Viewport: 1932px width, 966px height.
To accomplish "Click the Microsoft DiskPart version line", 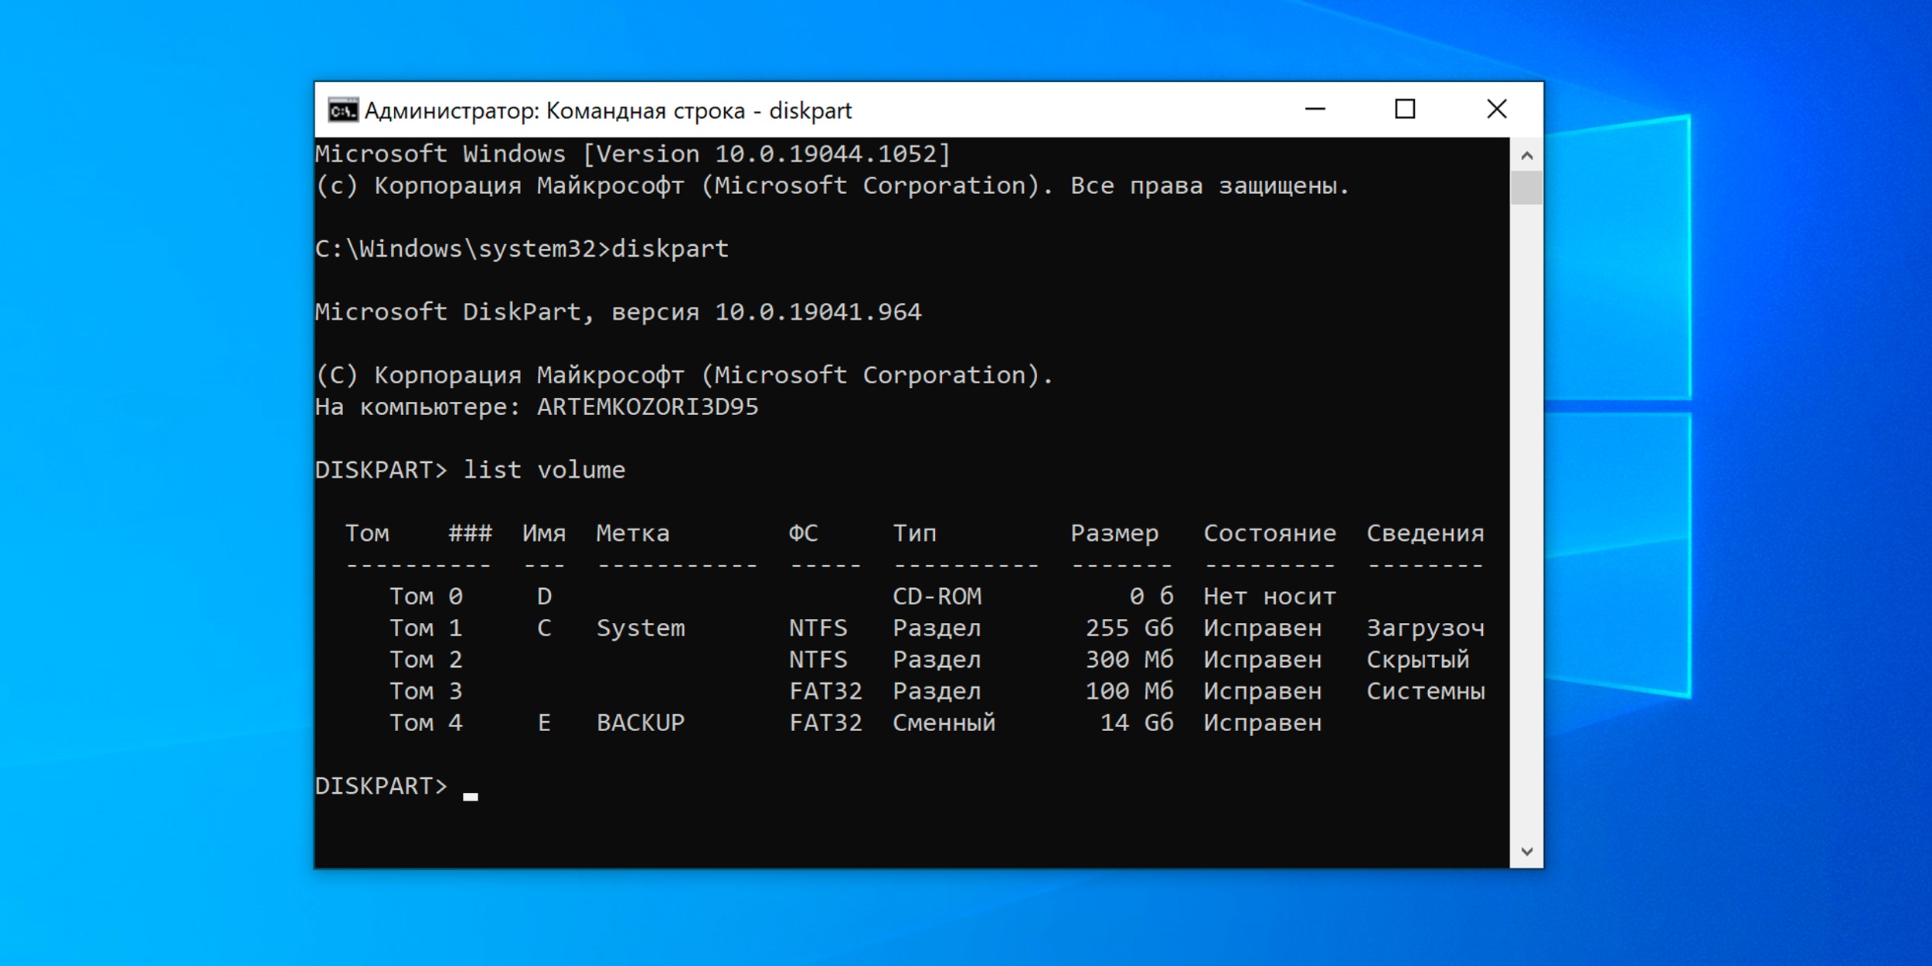I will pos(618,311).
